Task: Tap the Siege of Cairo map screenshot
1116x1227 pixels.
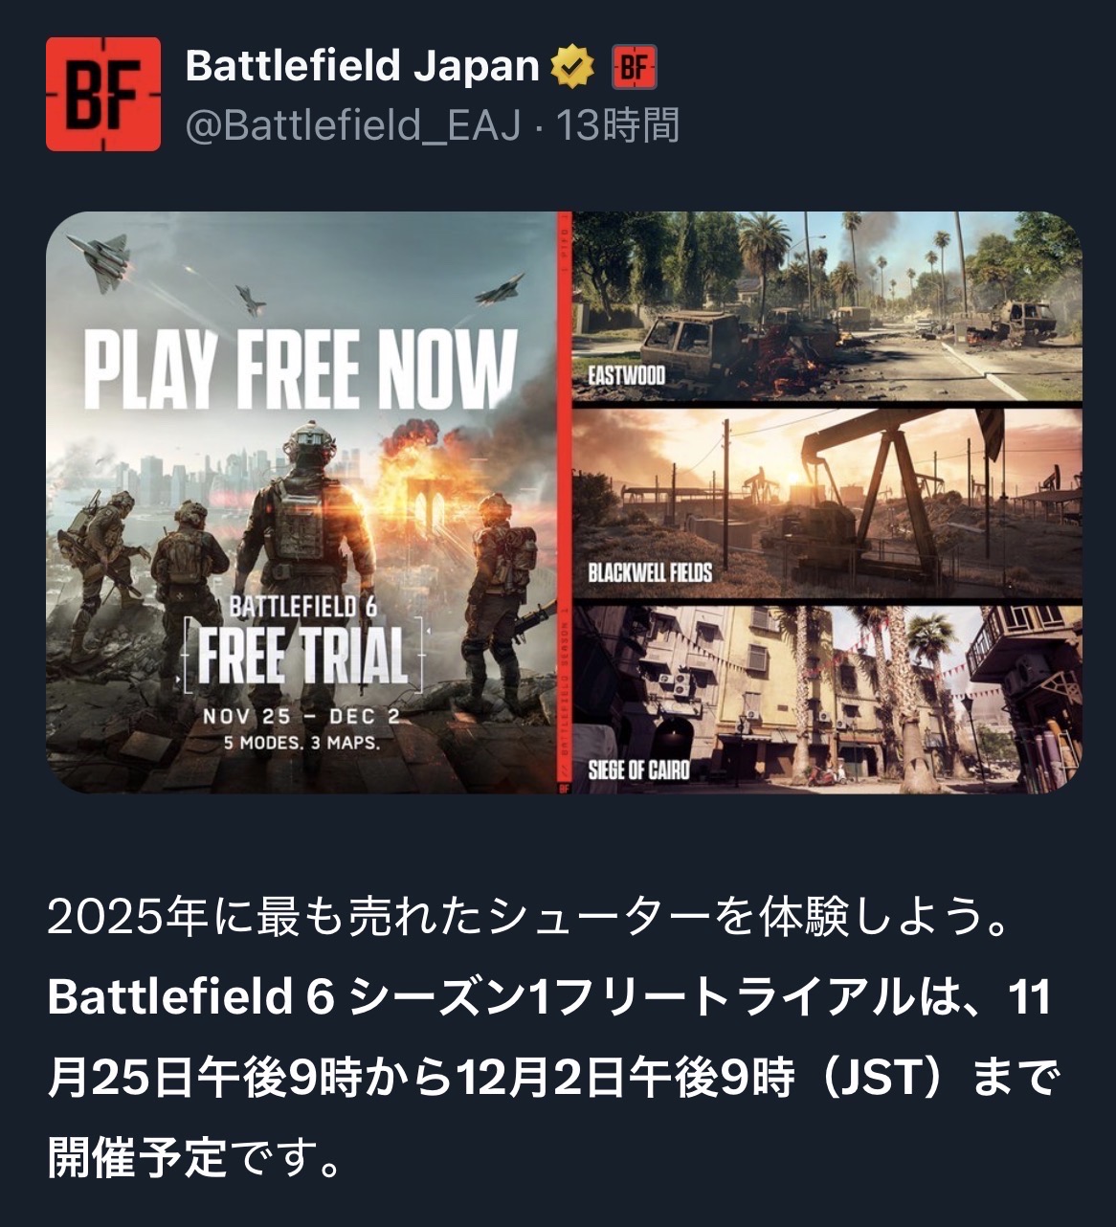Action: pos(827,699)
